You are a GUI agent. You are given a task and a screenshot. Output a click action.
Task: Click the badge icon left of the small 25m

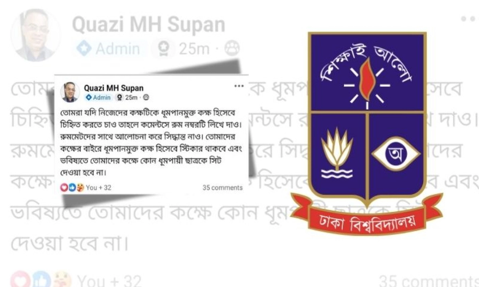pos(119,98)
